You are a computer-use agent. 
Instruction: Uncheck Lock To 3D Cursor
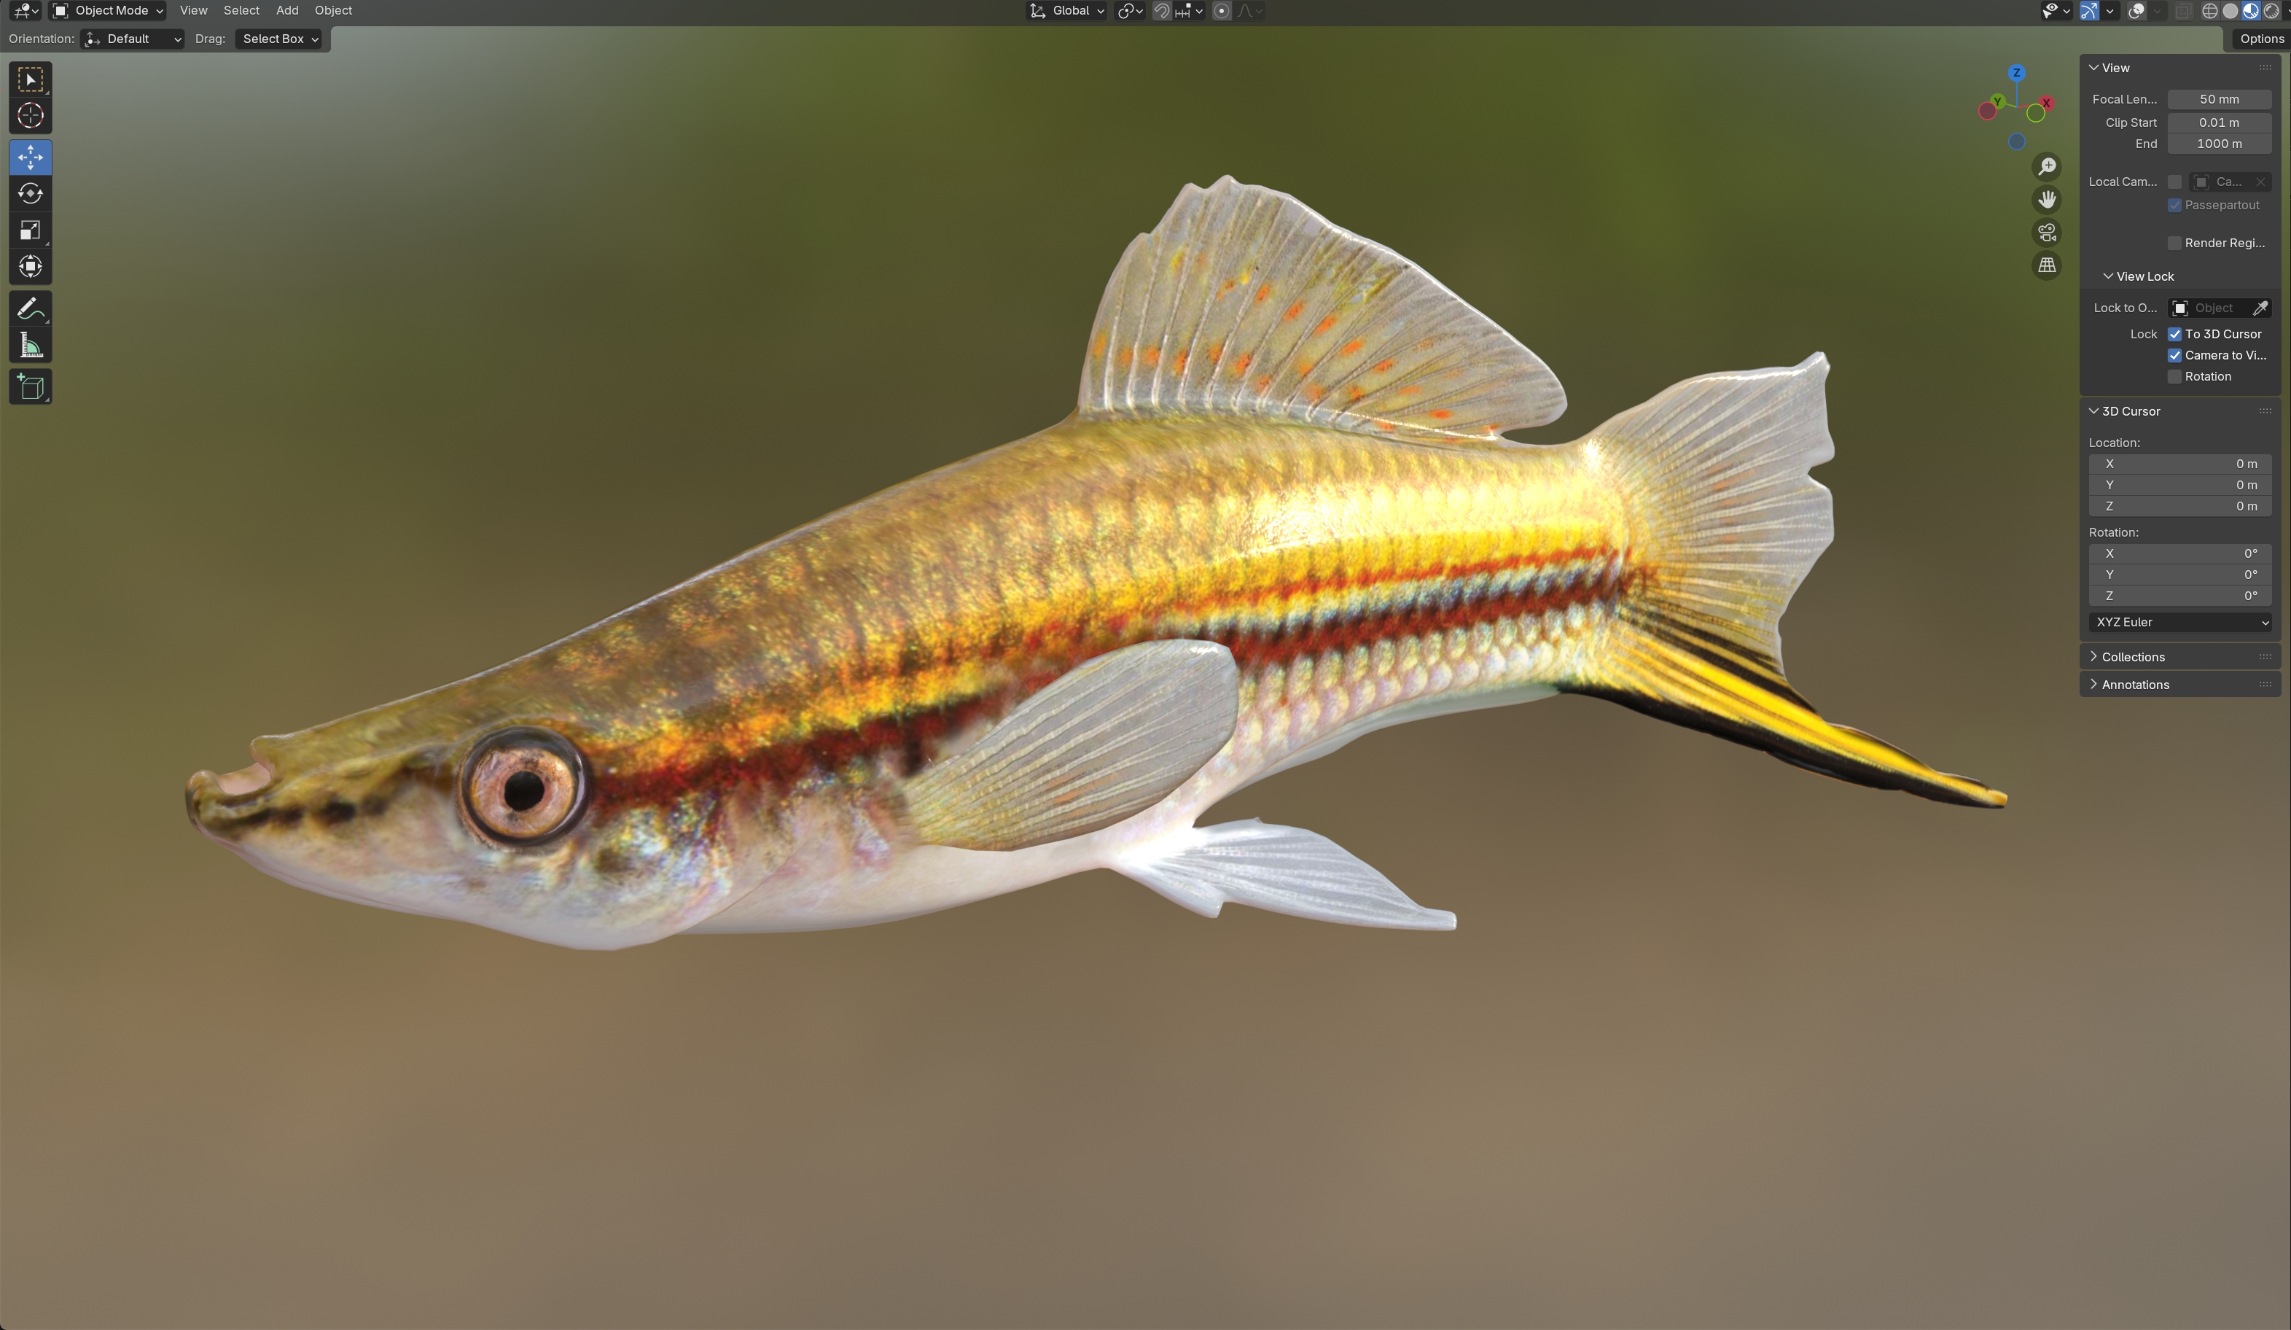click(2174, 334)
